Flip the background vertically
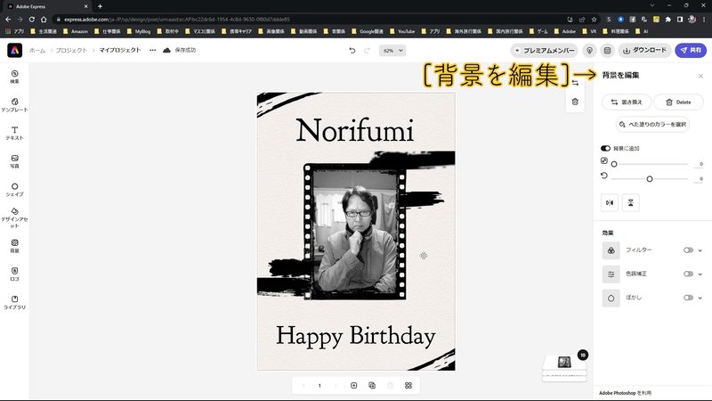This screenshot has width=712, height=401. 631,203
